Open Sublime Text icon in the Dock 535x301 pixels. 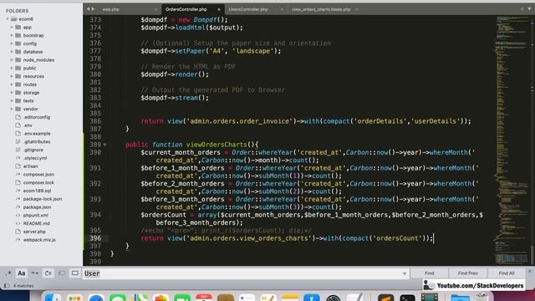[386, 298]
